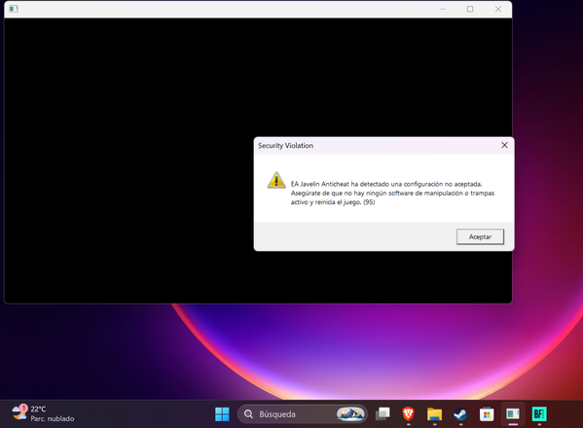This screenshot has width=583, height=428.
Task: Click the Security Violation dialog title bar
Action: tap(376, 146)
